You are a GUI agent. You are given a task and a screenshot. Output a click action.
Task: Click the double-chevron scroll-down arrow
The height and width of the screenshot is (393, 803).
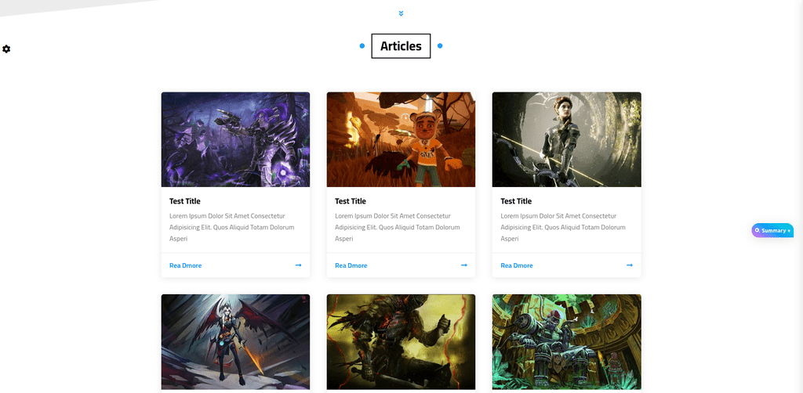tap(401, 13)
